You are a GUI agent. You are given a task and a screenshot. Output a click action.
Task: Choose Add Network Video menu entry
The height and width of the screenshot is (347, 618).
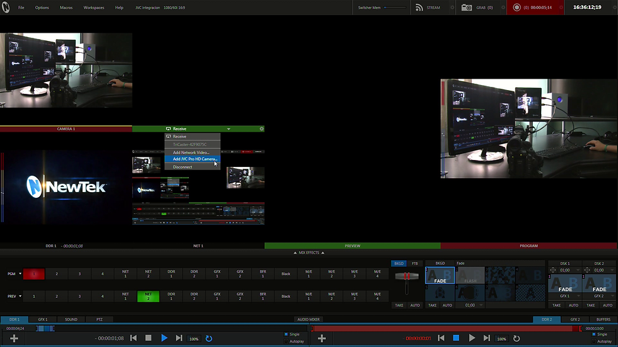192,152
